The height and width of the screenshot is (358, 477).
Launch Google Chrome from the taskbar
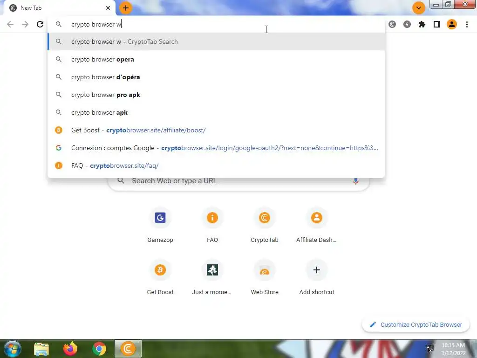(99, 349)
